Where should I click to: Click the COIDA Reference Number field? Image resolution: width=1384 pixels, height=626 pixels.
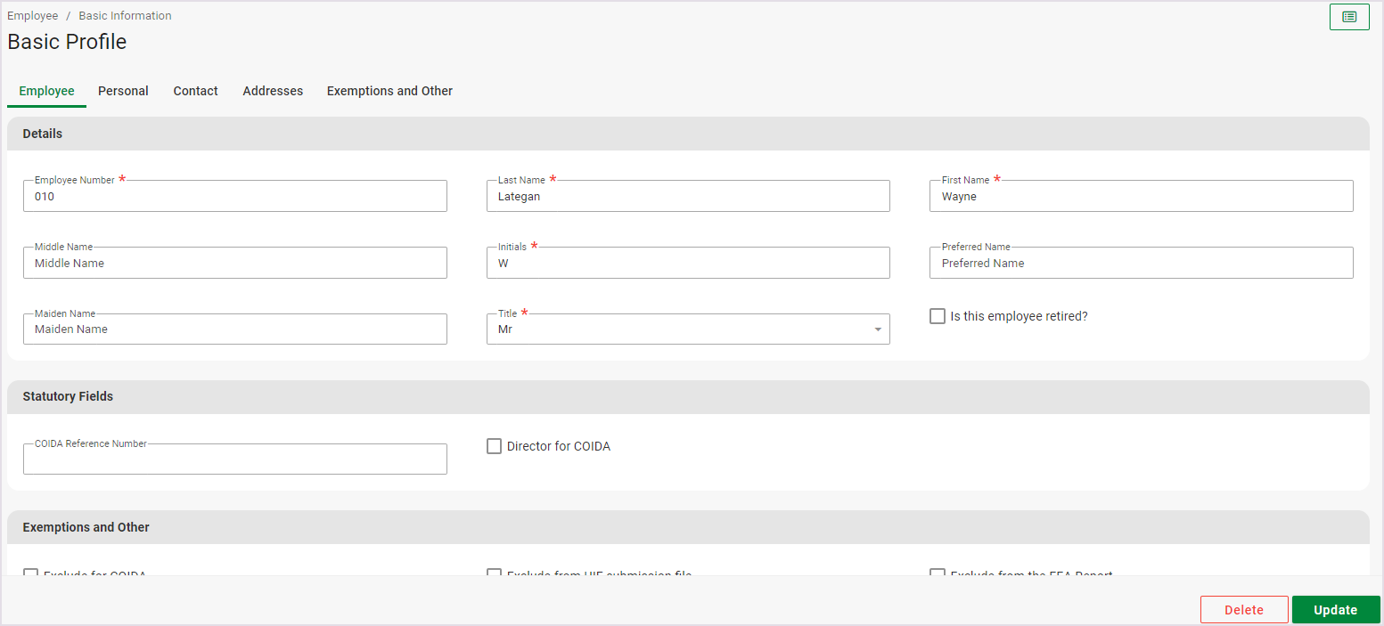tap(234, 459)
